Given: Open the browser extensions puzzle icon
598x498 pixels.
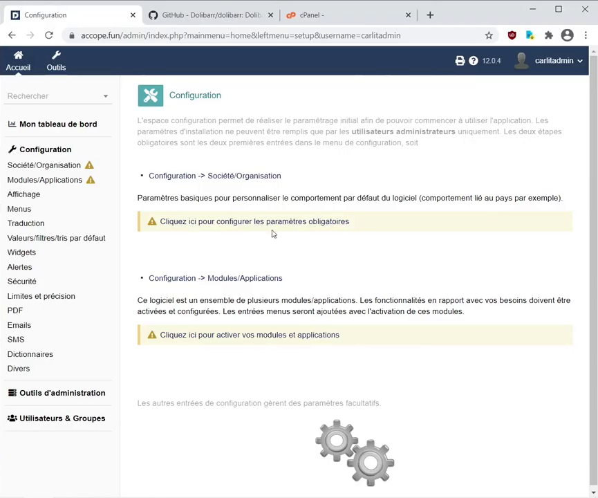Looking at the screenshot, I should [x=549, y=35].
